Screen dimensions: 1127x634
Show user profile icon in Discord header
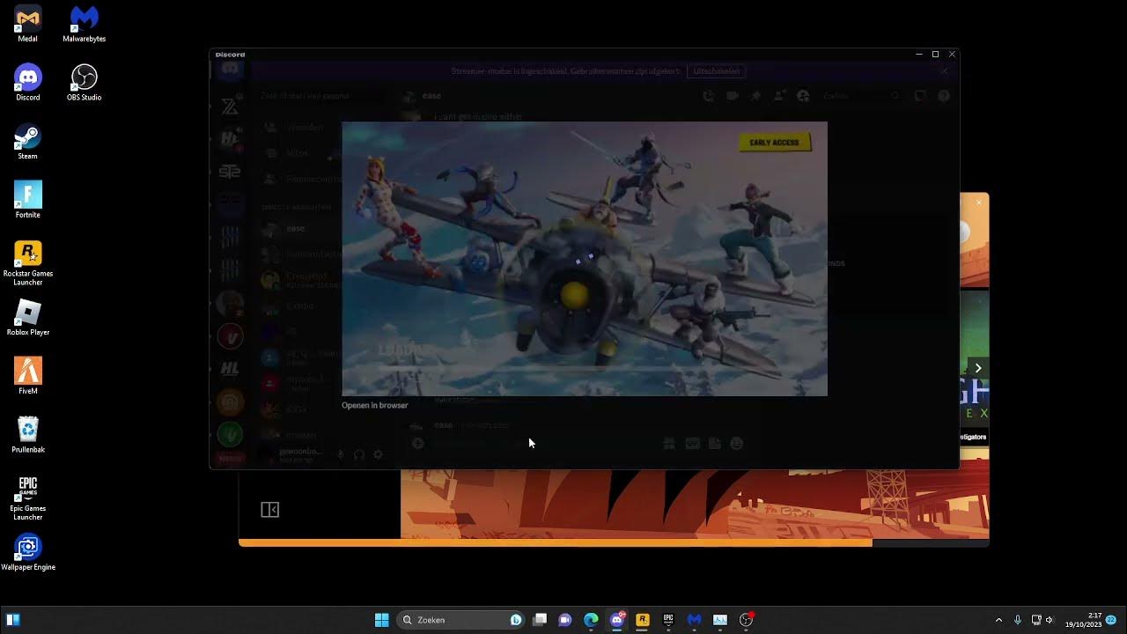(x=803, y=96)
